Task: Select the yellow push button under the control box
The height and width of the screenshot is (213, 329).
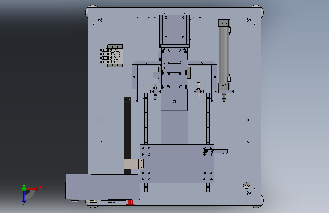Action: pos(93,202)
